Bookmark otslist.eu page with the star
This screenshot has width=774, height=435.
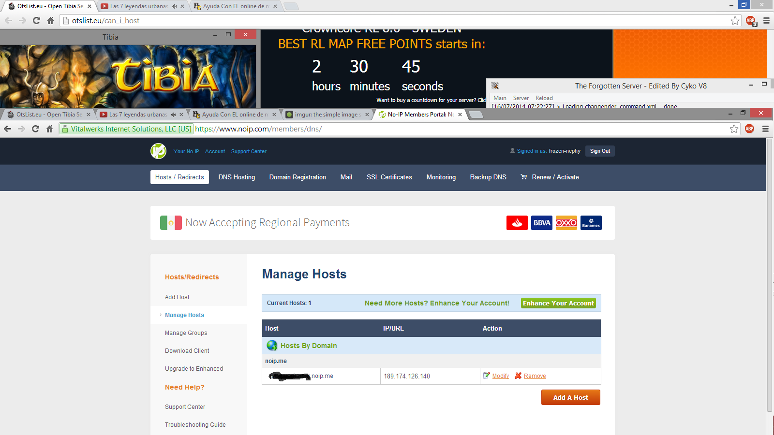click(x=735, y=20)
